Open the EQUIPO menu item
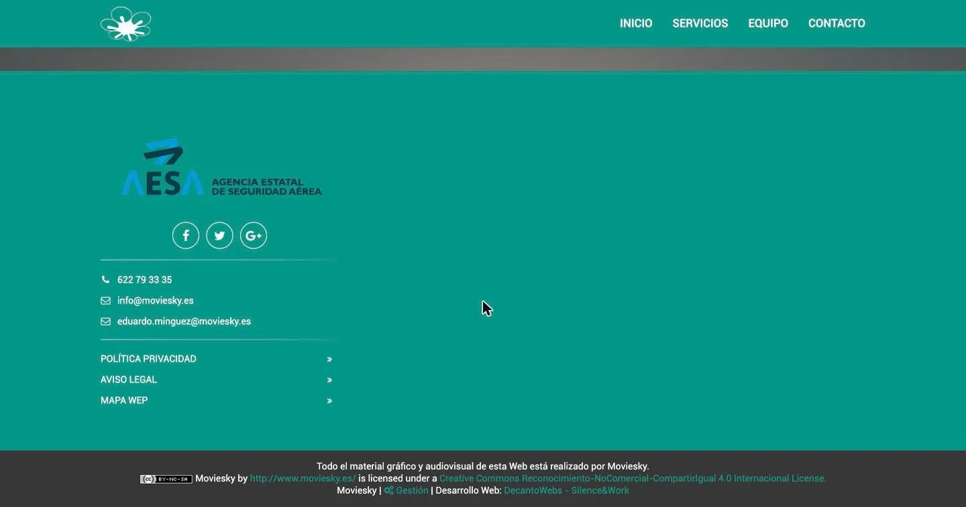The width and height of the screenshot is (966, 507). point(768,23)
